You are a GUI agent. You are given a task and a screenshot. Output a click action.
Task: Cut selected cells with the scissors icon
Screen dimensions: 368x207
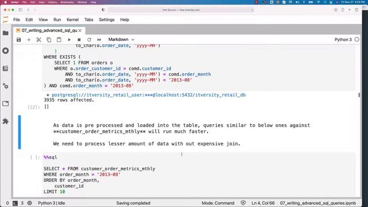(x=39, y=40)
